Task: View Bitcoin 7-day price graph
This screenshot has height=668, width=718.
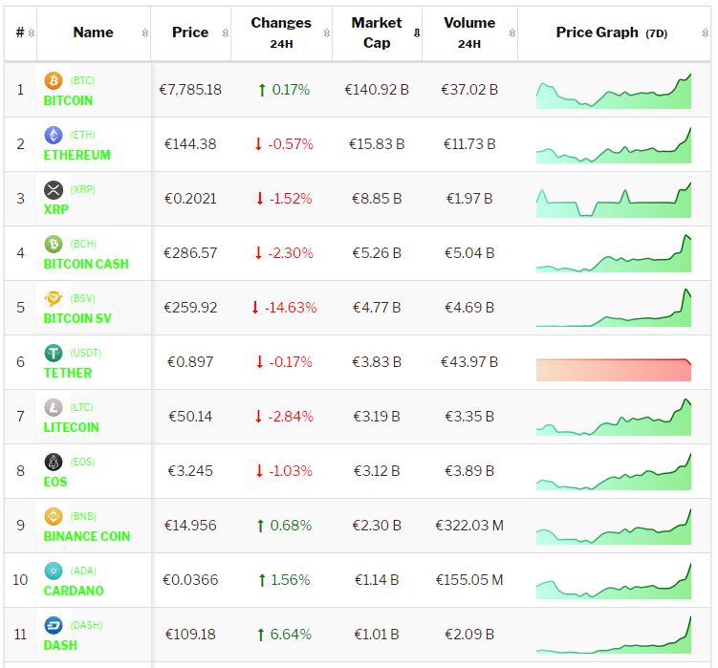Action: tap(614, 92)
